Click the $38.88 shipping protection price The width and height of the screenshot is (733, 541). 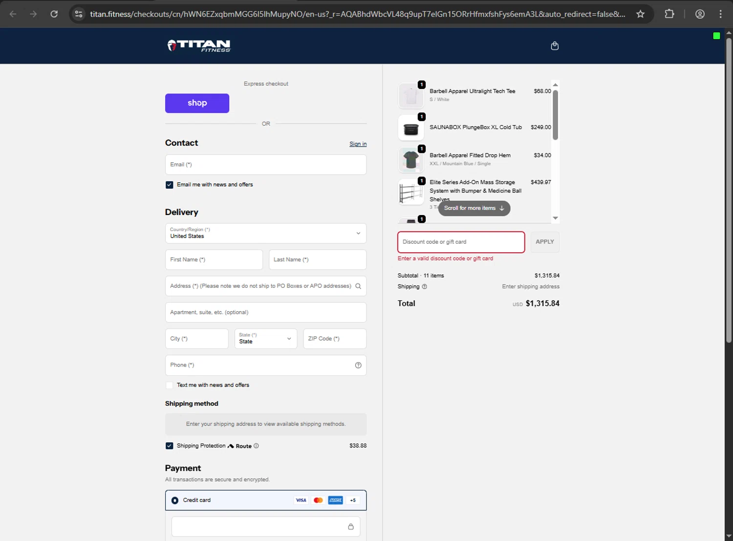(x=358, y=446)
